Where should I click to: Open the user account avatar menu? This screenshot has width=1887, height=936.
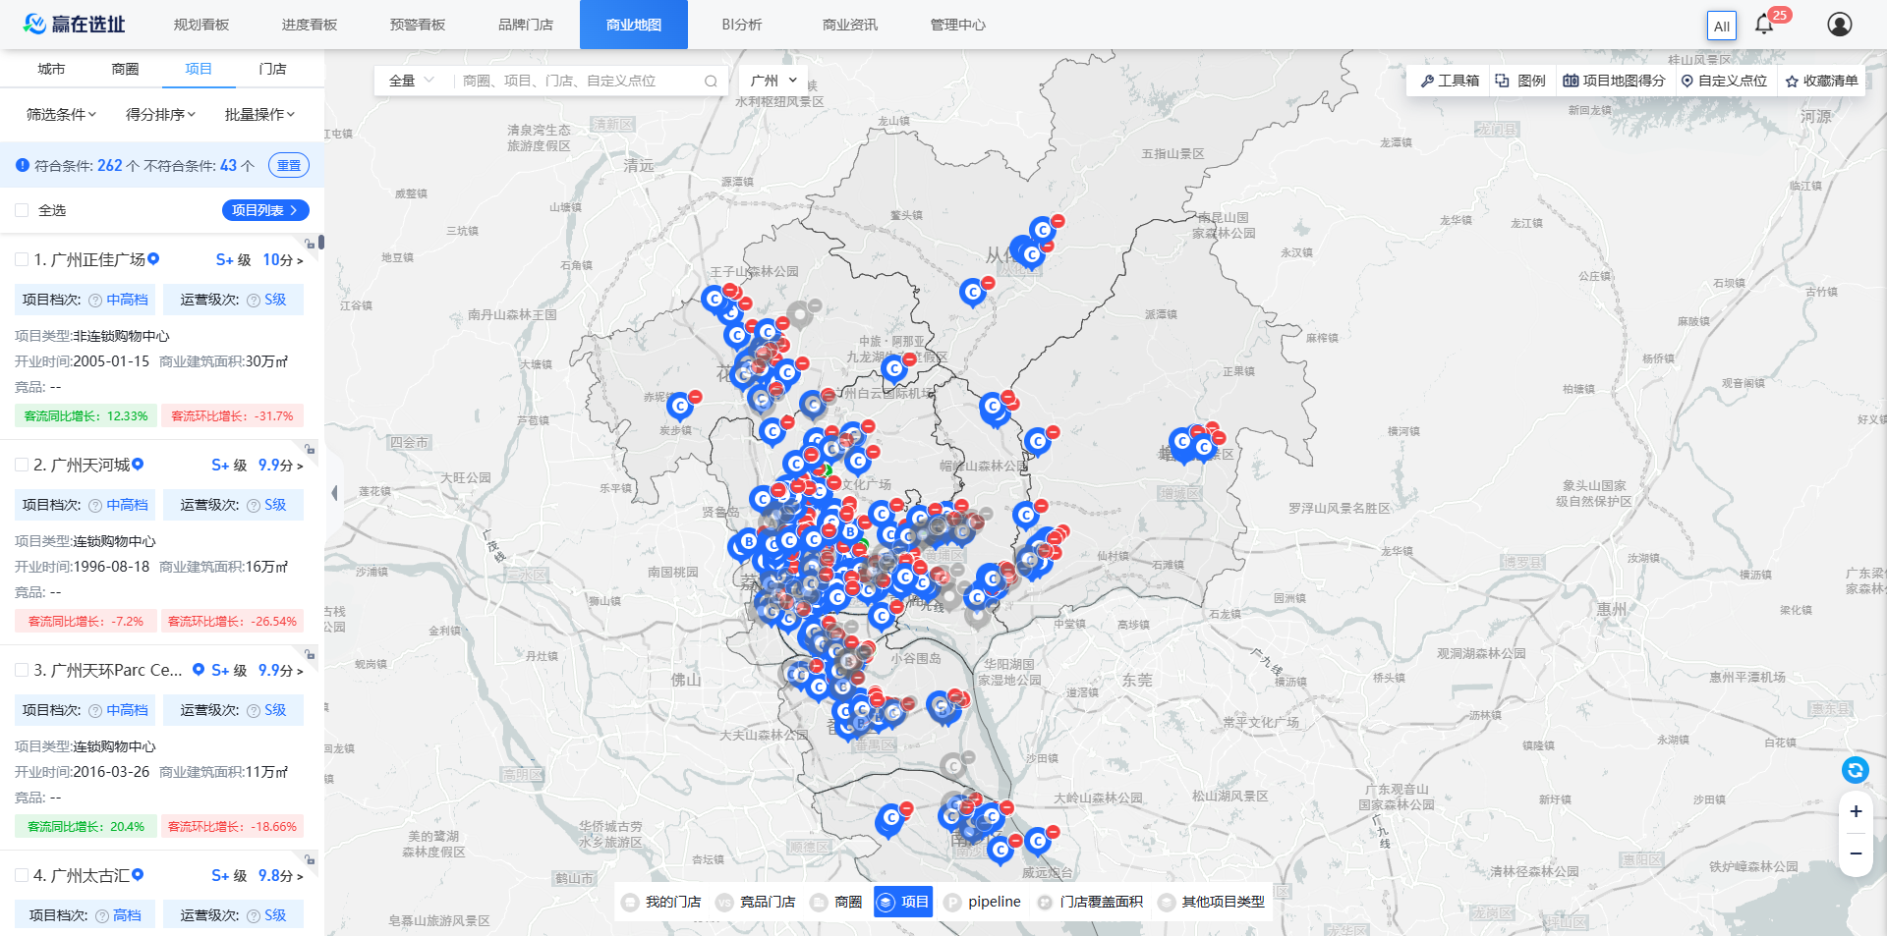tap(1840, 25)
